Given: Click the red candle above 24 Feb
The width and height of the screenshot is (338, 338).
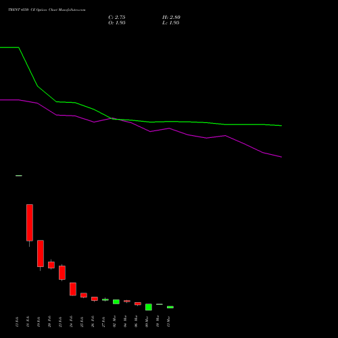Looking at the screenshot, I should [x=73, y=289].
